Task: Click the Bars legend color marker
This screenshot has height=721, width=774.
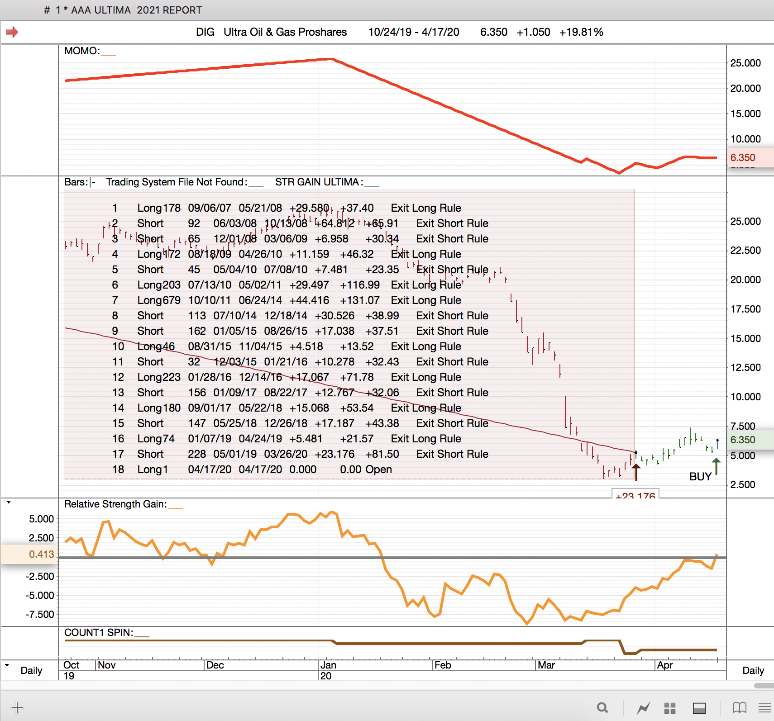Action: 93,182
